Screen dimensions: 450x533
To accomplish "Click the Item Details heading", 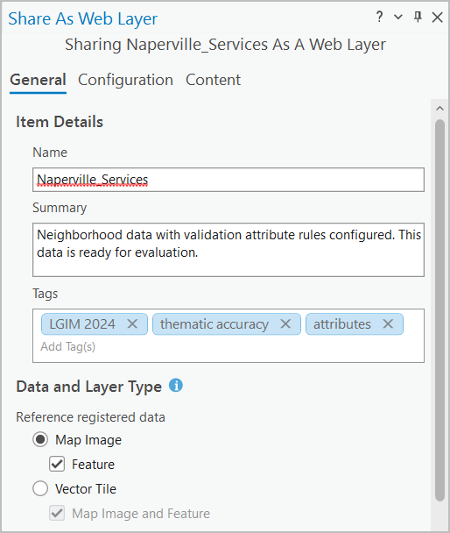I will click(x=60, y=122).
